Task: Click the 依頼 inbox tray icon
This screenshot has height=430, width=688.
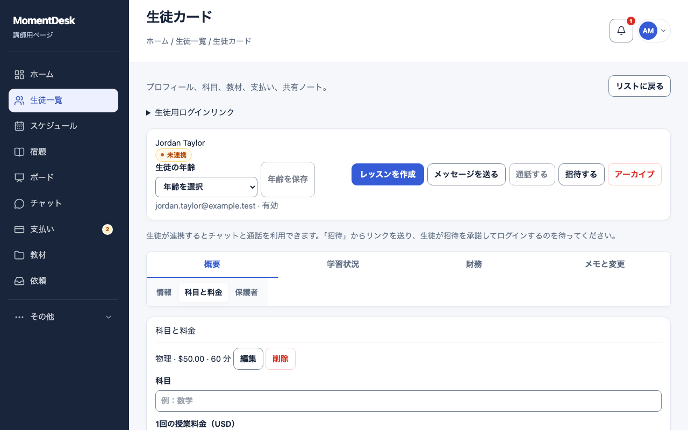Action: click(x=19, y=281)
